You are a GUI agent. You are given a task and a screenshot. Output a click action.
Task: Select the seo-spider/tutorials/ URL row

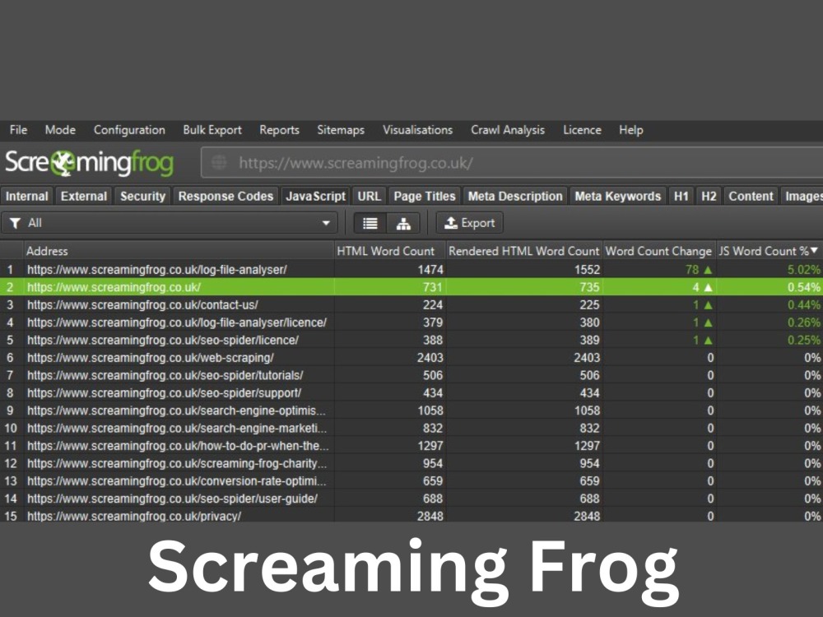tap(411, 375)
